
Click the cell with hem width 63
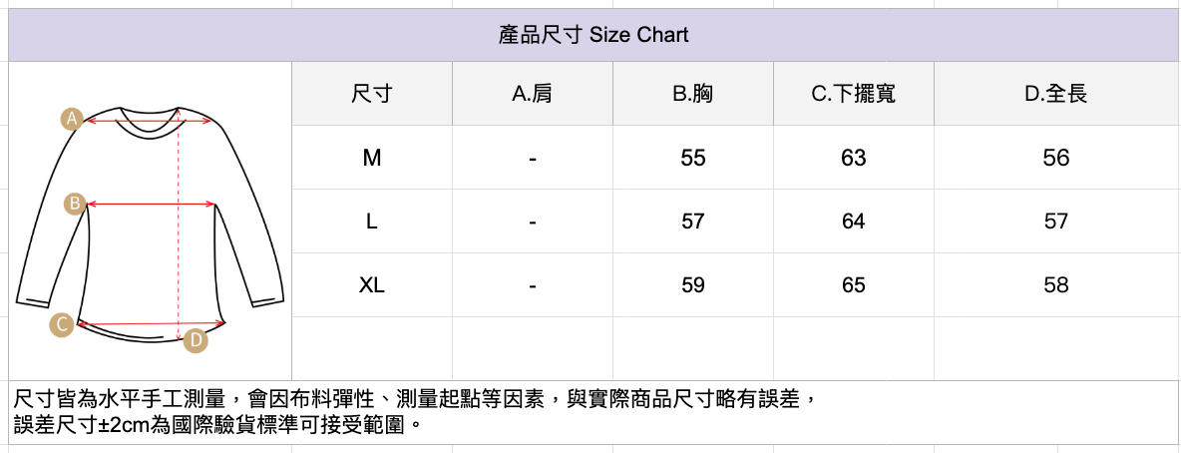click(x=854, y=158)
